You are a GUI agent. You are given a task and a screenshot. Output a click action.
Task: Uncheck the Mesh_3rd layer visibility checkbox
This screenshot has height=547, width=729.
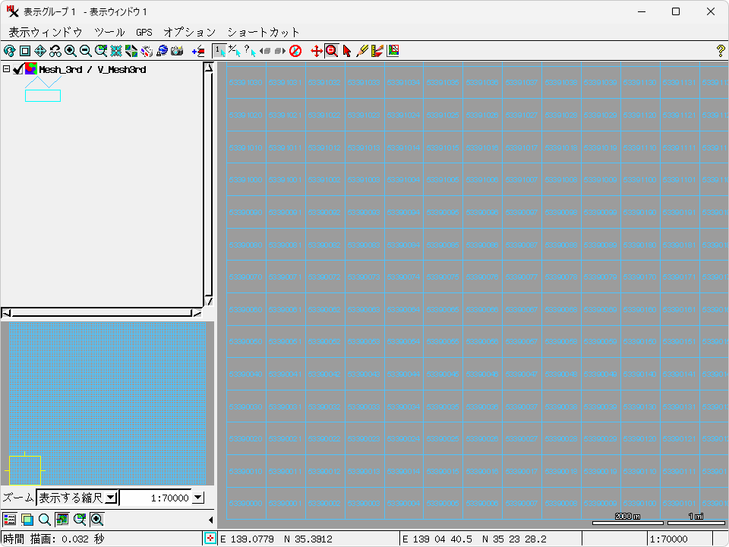tap(18, 69)
